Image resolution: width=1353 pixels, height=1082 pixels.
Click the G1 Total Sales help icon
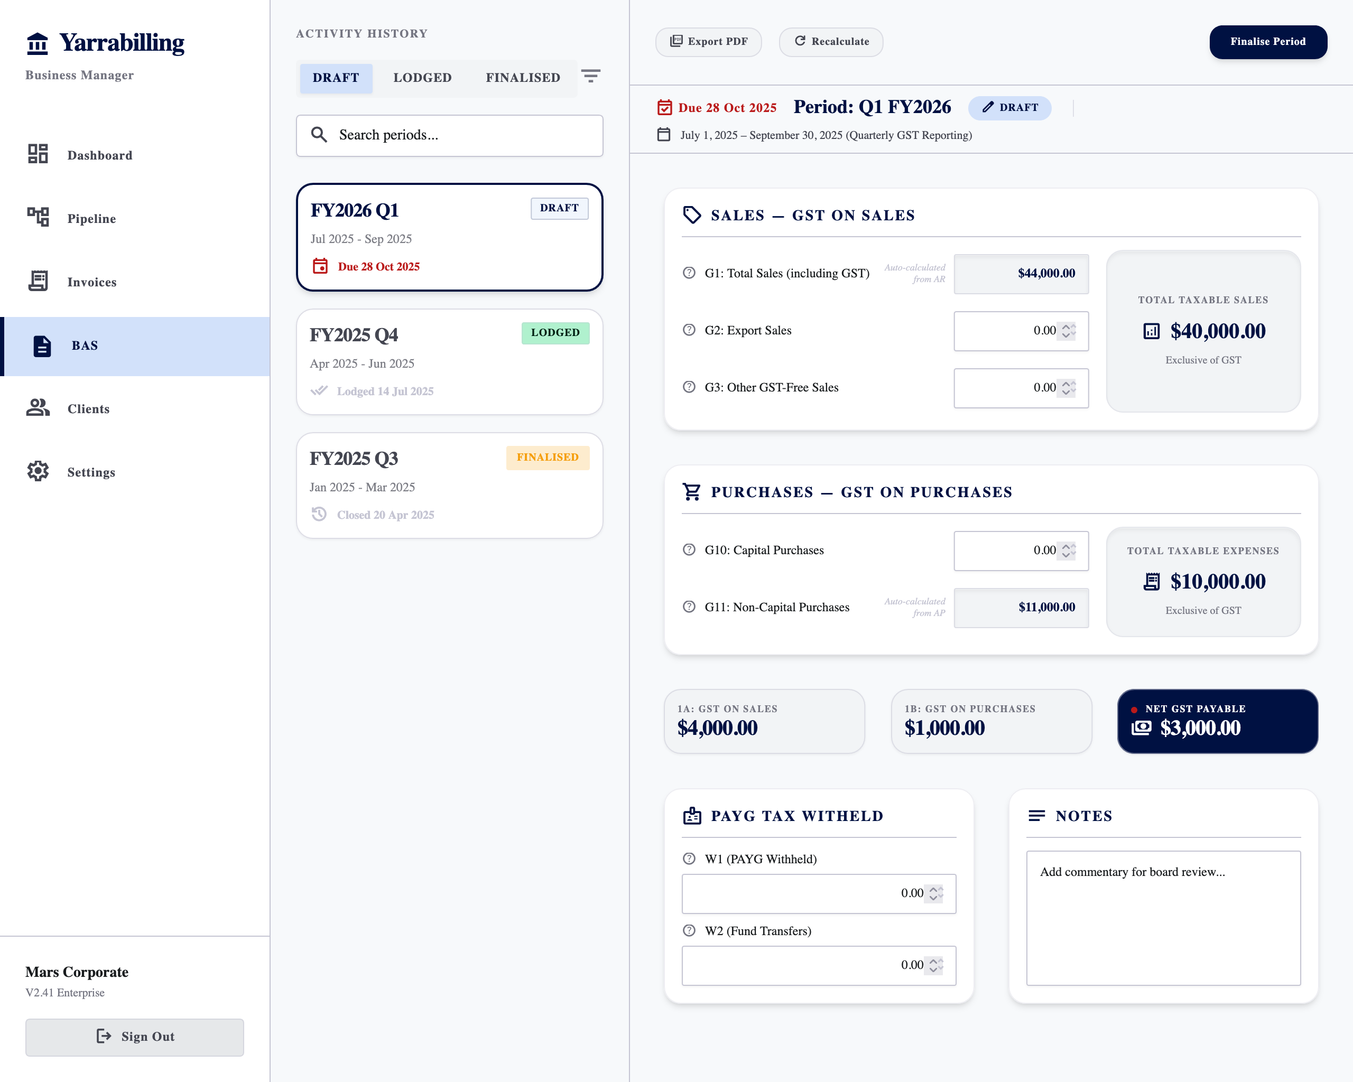click(689, 273)
